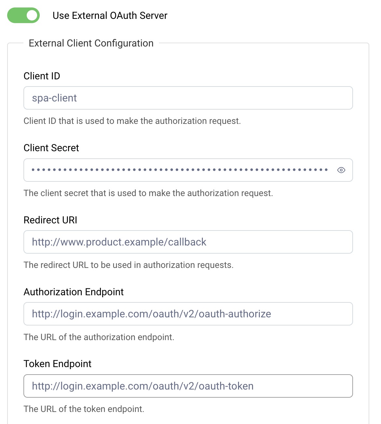Select the http://www.product.example/callback URL text
This screenshot has height=424, width=381.
119,242
